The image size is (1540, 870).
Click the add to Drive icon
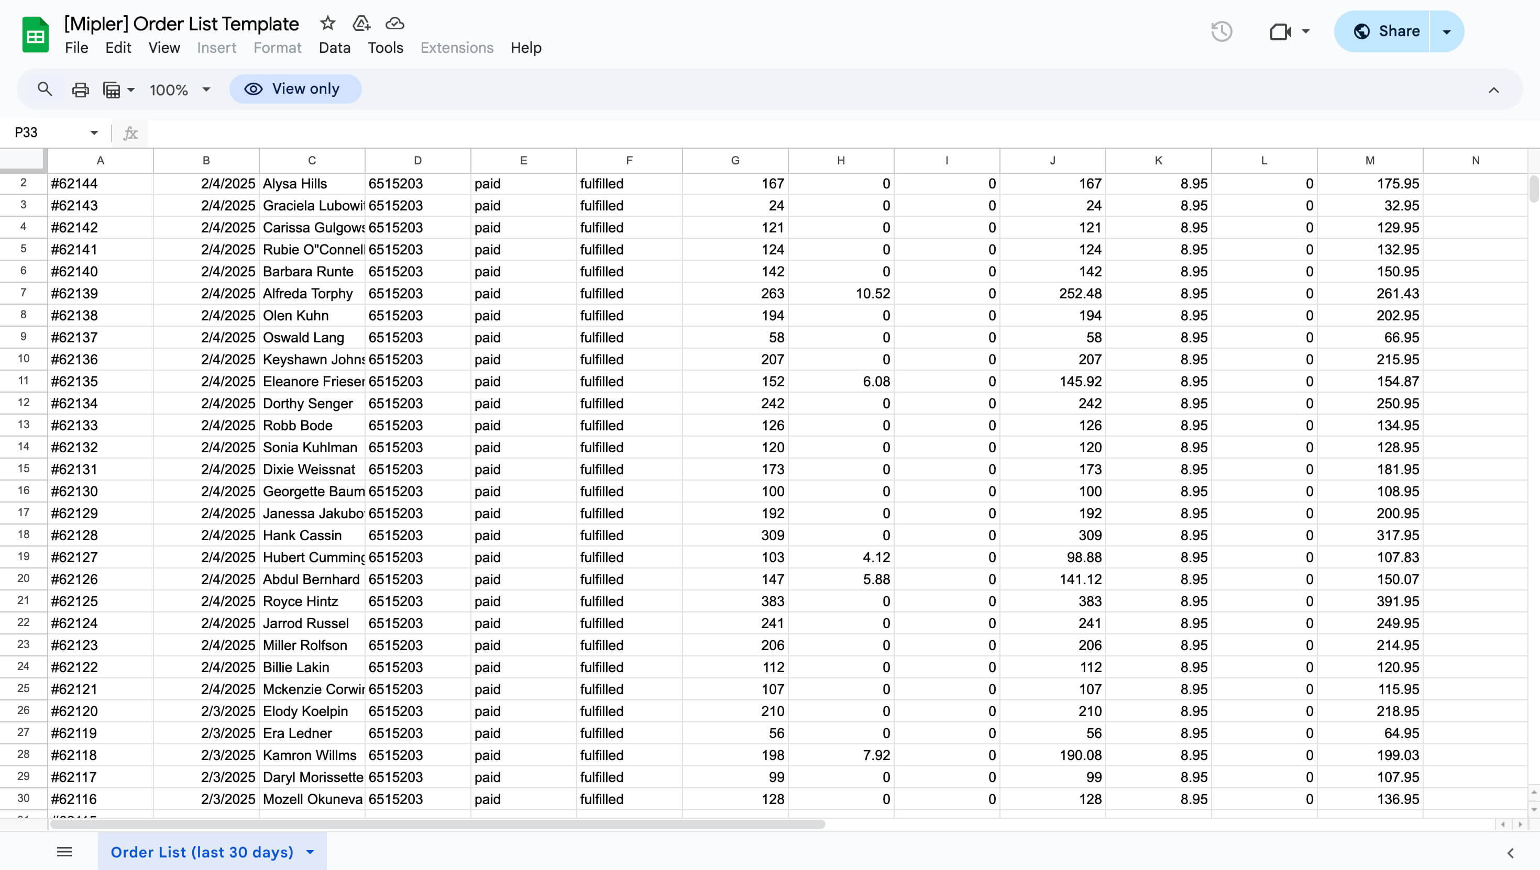pyautogui.click(x=361, y=24)
